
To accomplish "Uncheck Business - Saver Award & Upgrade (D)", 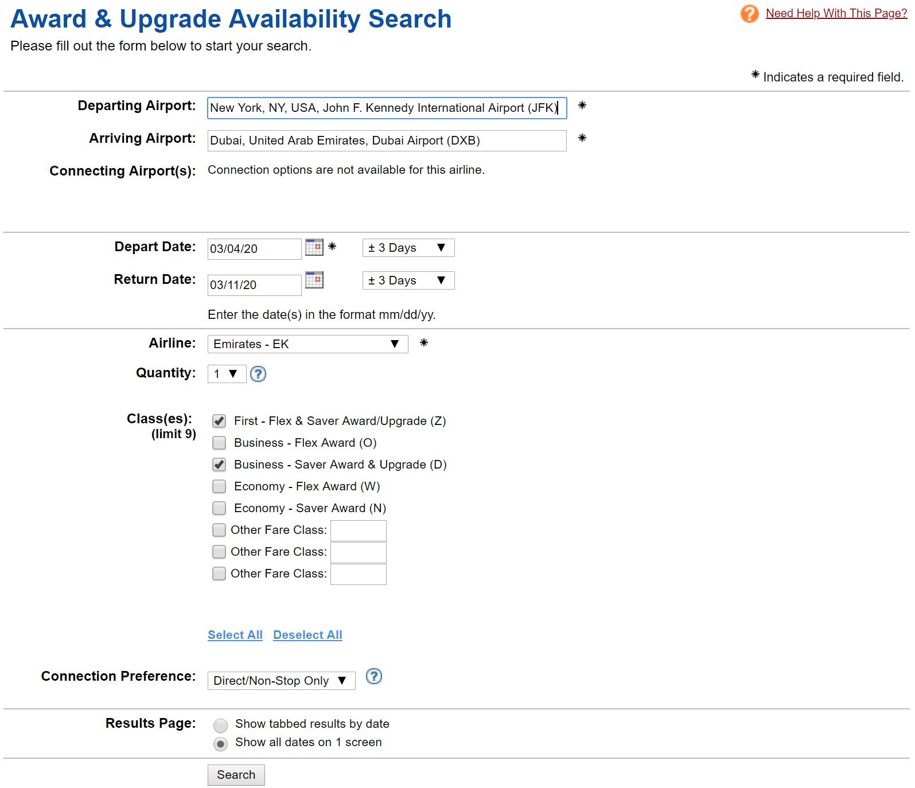I will pos(219,465).
